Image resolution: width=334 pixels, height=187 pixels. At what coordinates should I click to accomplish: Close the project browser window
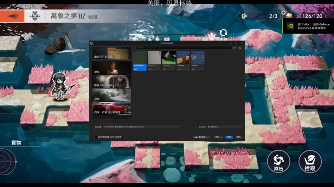coord(242,43)
